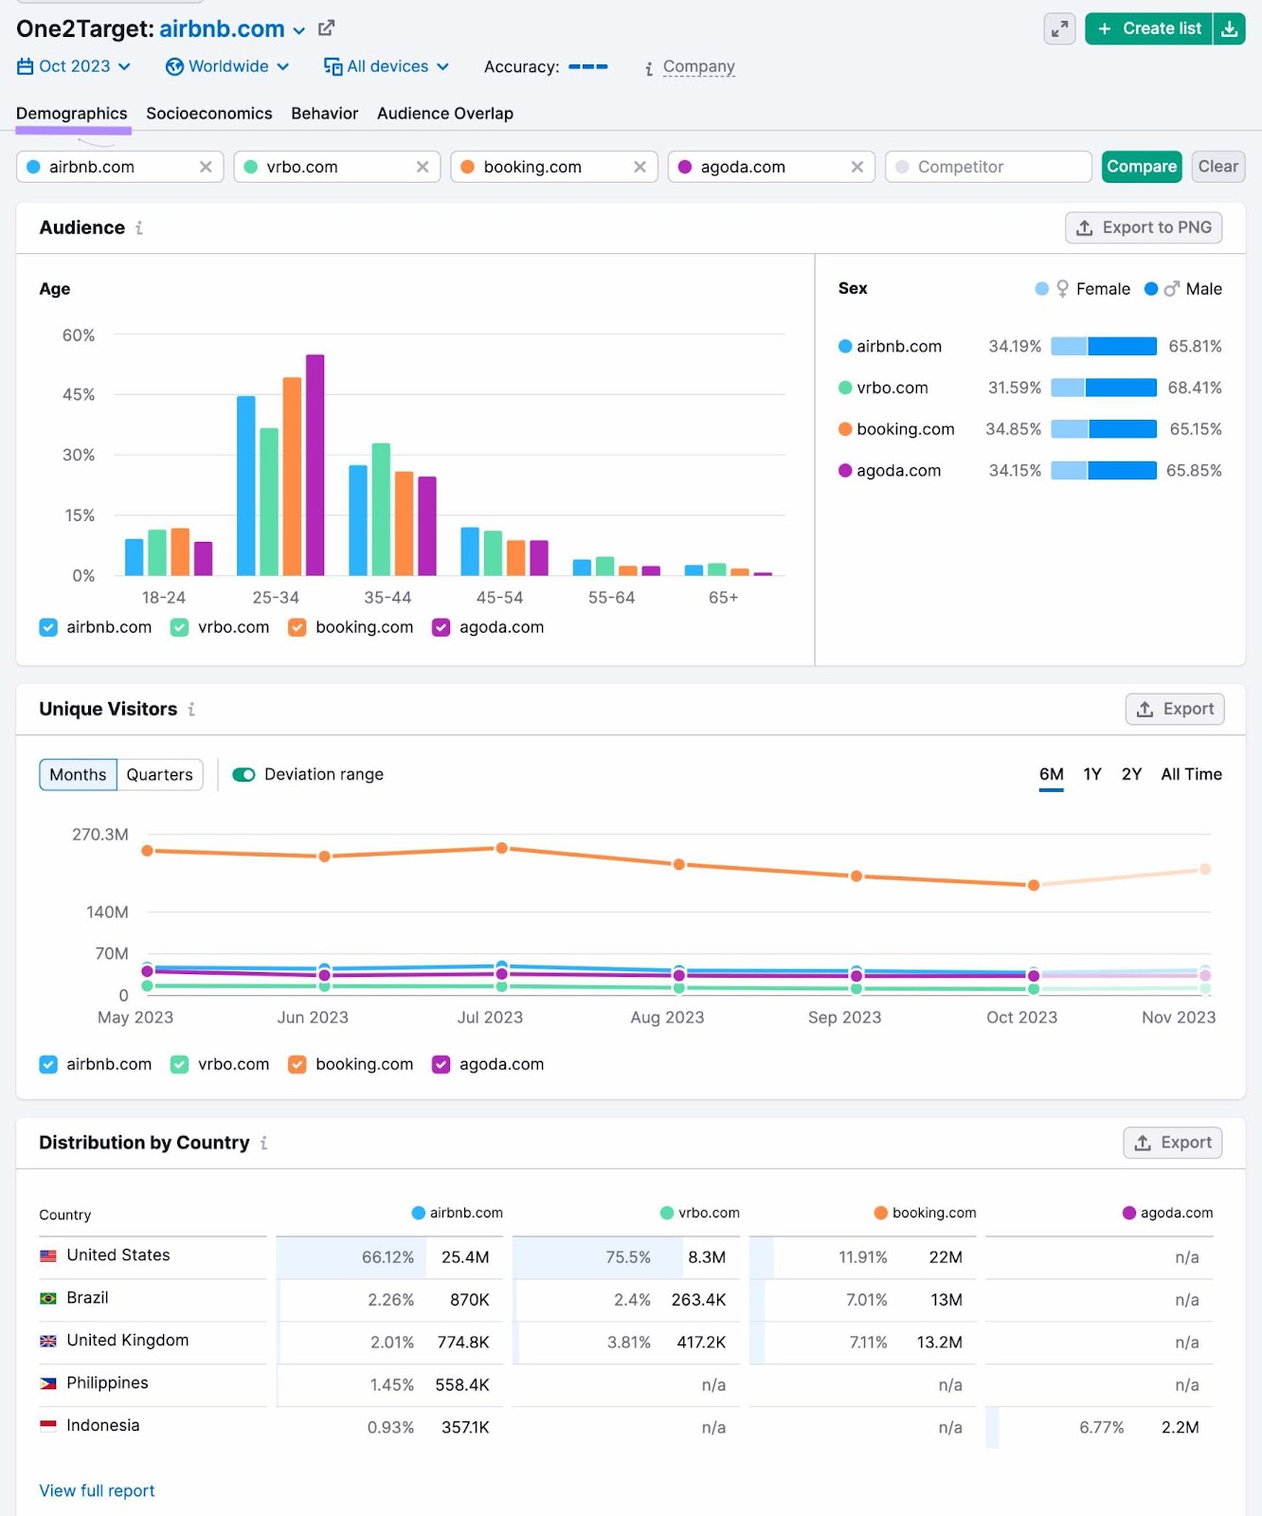Click the devices icon by All devices
Viewport: 1262px width, 1516px height.
coord(333,66)
